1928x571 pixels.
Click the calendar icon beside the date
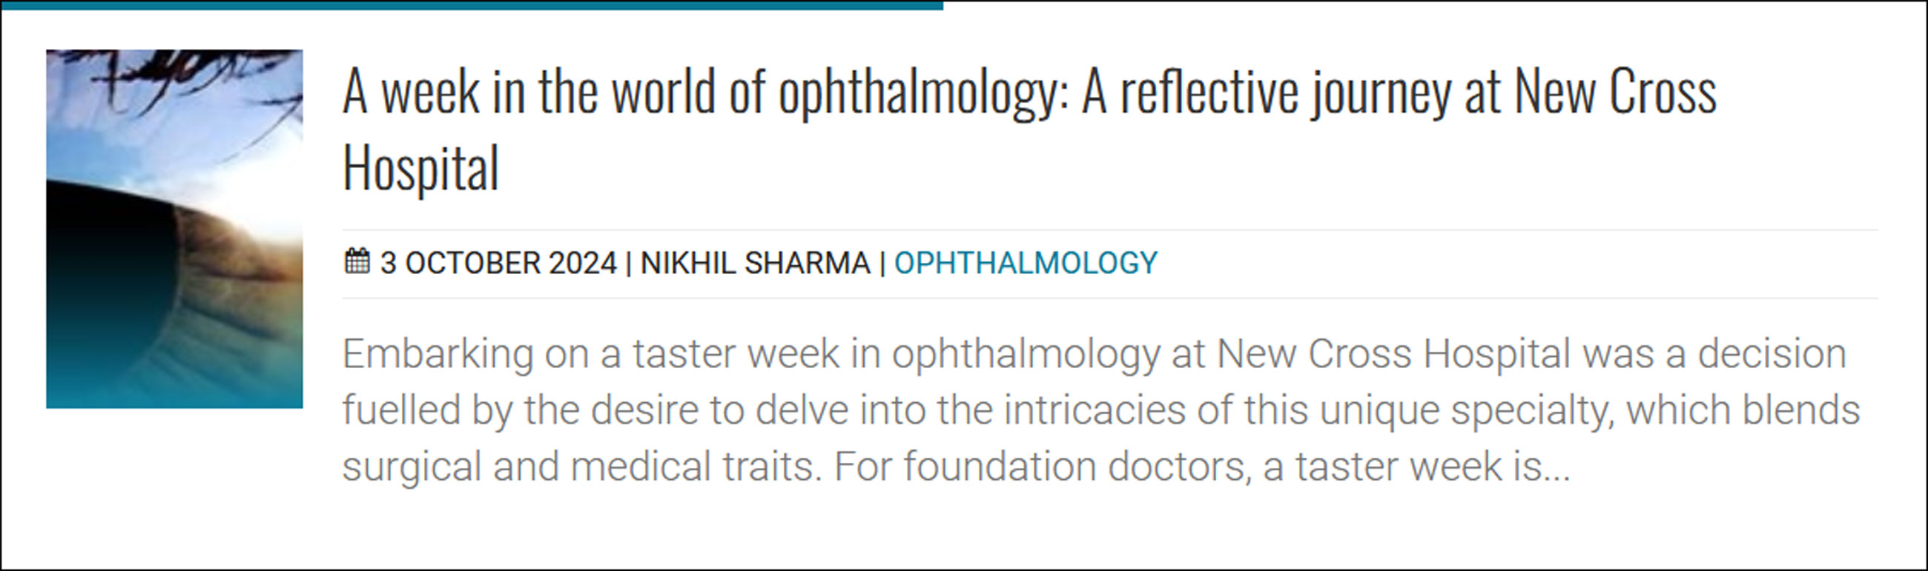(357, 261)
